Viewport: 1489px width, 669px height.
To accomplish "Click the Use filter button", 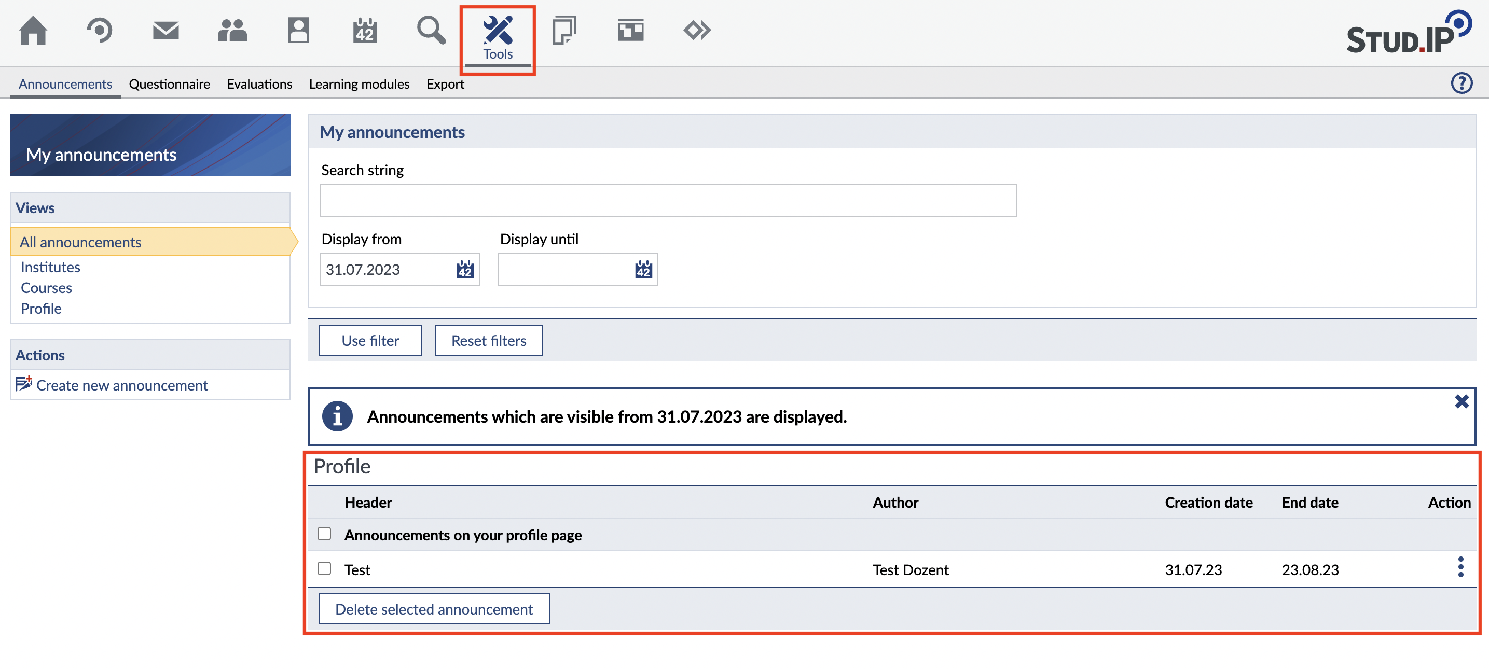I will [370, 341].
